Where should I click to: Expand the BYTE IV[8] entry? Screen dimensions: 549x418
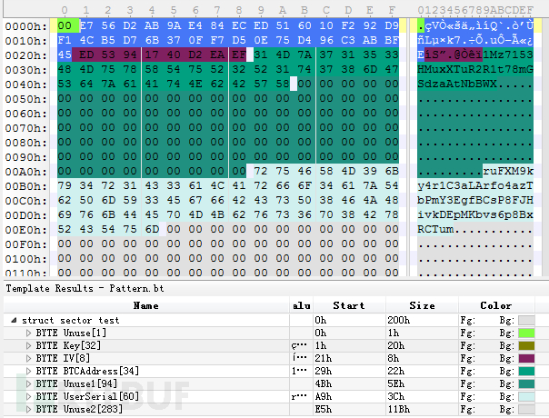[x=29, y=359]
